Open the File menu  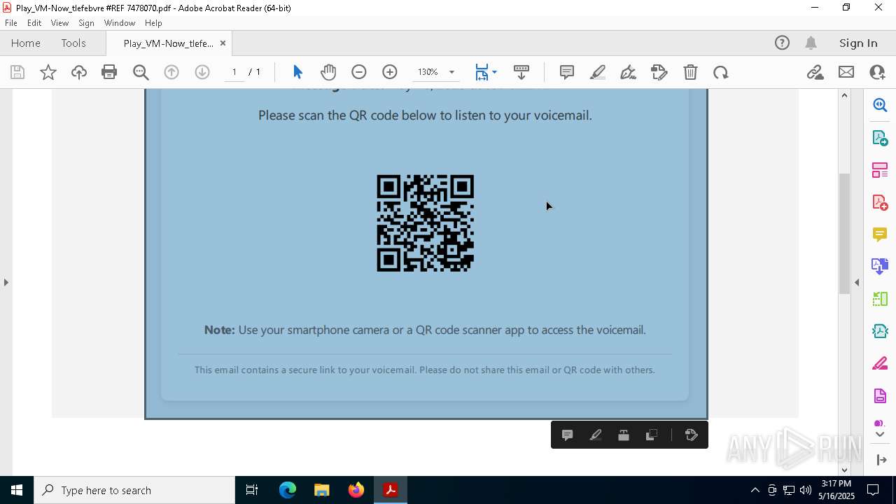click(x=11, y=23)
